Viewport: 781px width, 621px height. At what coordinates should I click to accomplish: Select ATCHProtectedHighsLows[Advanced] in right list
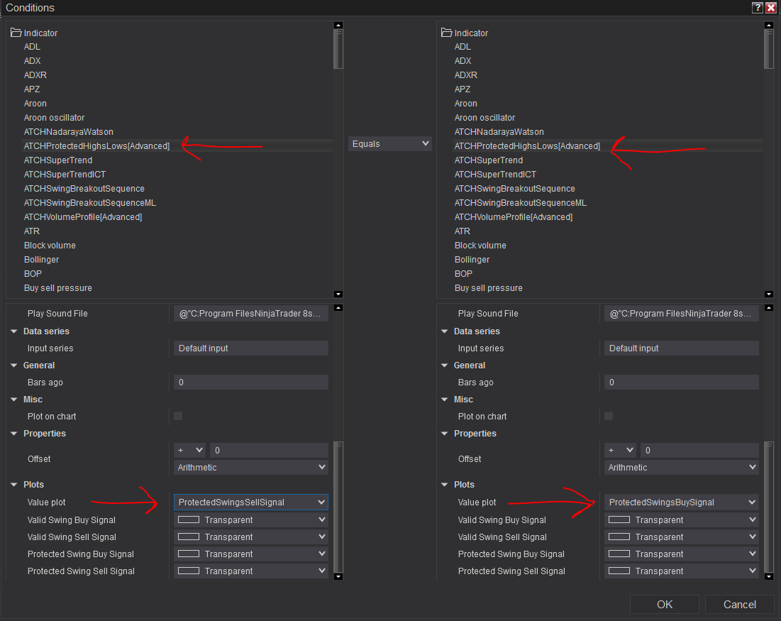527,146
